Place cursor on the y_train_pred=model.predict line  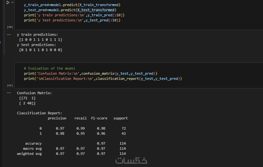72,5
